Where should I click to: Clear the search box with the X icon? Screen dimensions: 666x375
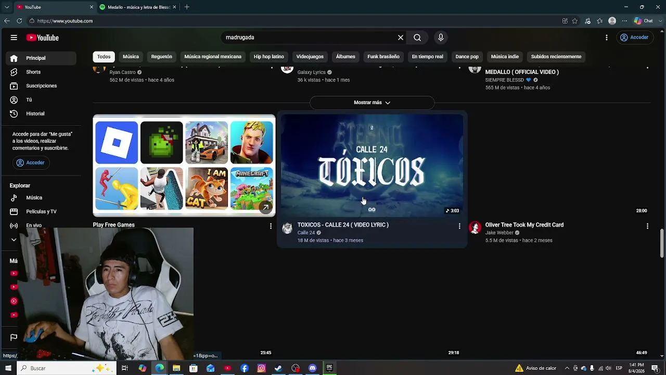point(401,37)
